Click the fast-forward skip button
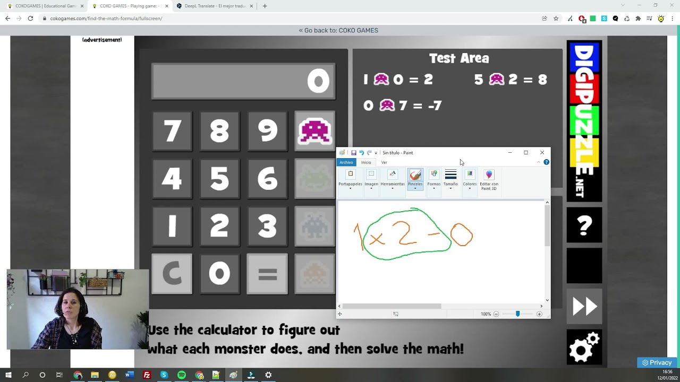The image size is (680, 382). tap(584, 306)
